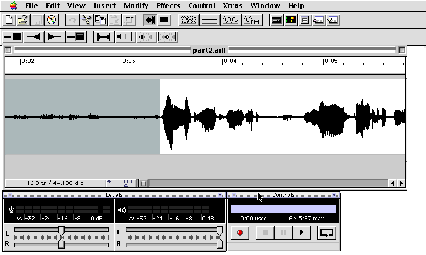
Task: Click the part2.aiff window zoom box
Action: (x=402, y=50)
